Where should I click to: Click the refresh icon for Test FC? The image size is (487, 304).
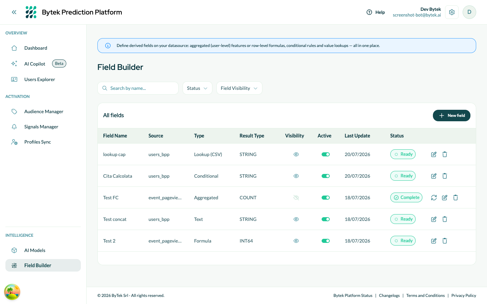[434, 198]
